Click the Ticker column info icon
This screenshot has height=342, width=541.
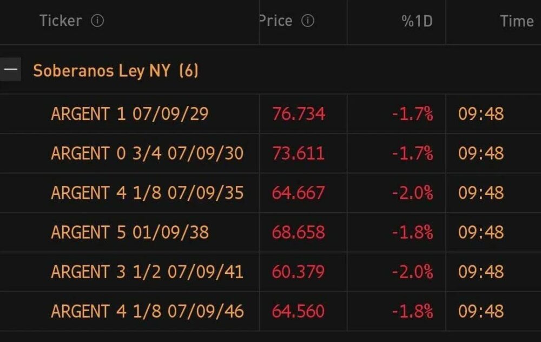click(x=97, y=21)
